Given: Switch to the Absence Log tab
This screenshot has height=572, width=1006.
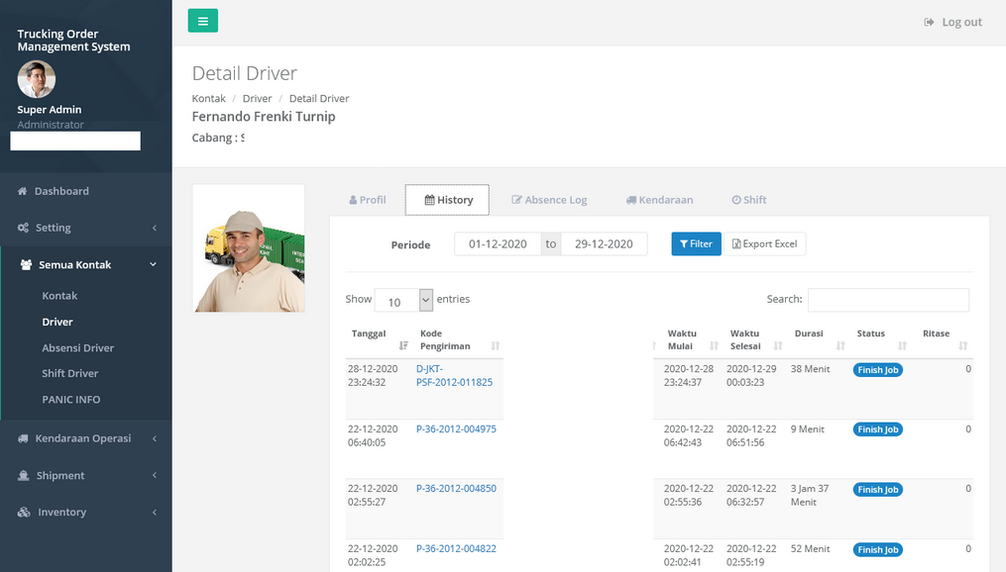Looking at the screenshot, I should 549,200.
